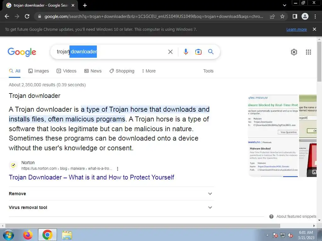
Task: Open the taskbar clock 6:01 AM
Action: tap(306, 235)
